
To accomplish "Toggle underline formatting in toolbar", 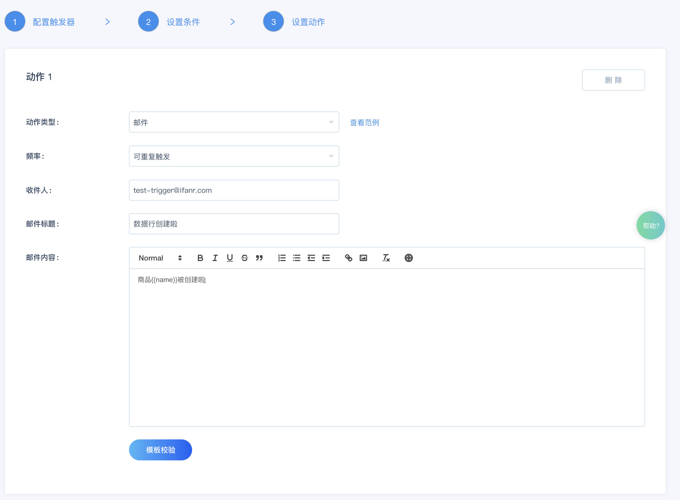I will [230, 258].
